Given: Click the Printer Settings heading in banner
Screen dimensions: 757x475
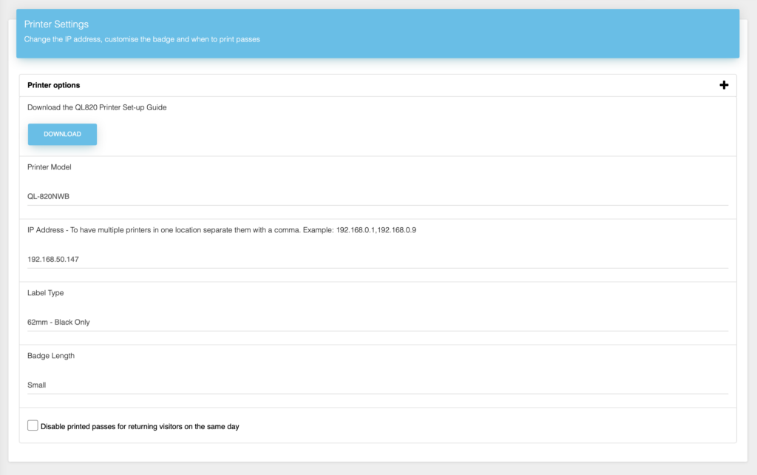Looking at the screenshot, I should pyautogui.click(x=56, y=24).
